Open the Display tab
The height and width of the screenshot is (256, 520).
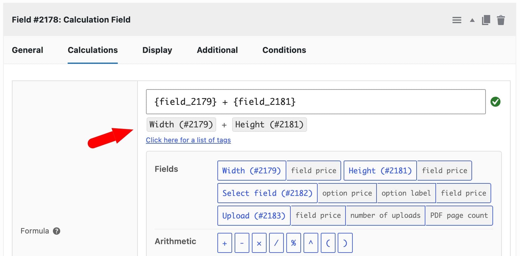point(157,50)
